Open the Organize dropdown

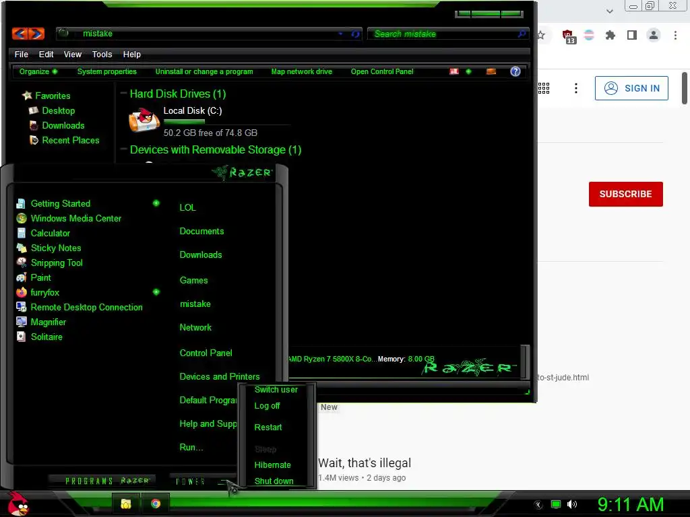pyautogui.click(x=38, y=71)
